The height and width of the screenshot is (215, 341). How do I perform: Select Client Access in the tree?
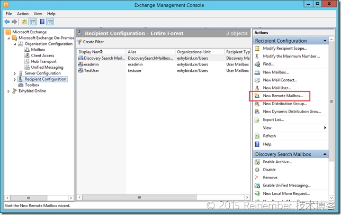(x=42, y=55)
